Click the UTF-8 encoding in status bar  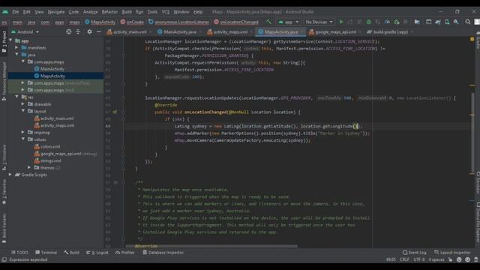418,259
